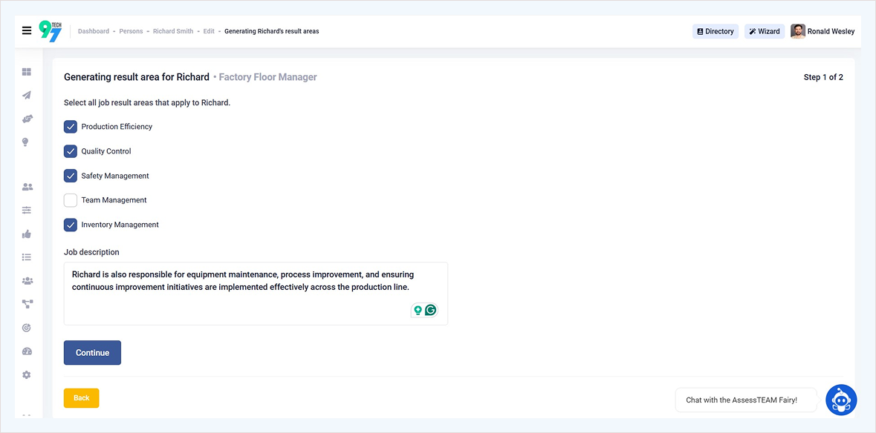876x433 pixels.
Task: Open the AssessTEAM Fairy chatbot icon
Action: pos(841,400)
